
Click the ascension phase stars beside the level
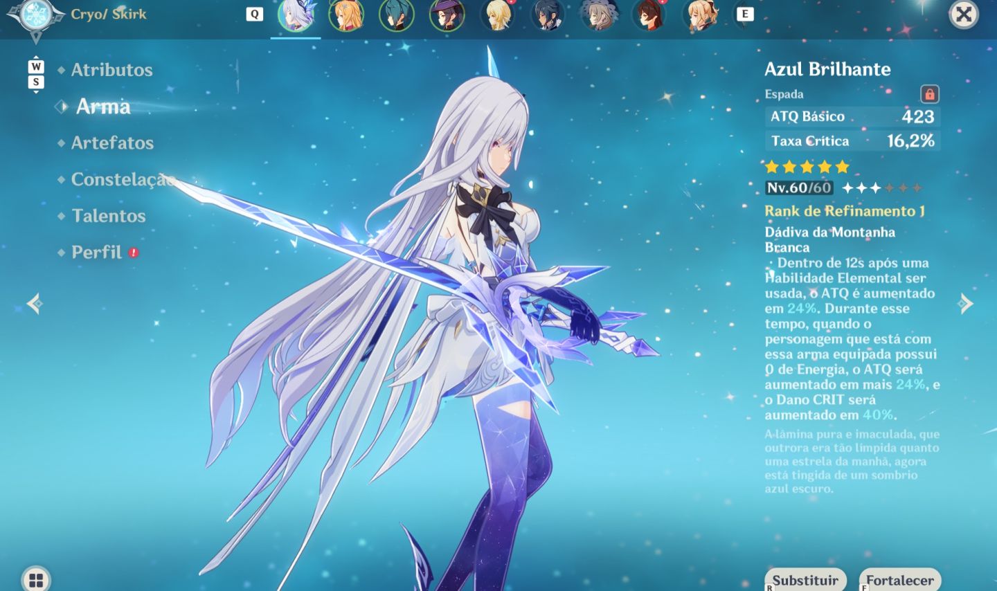tap(881, 188)
